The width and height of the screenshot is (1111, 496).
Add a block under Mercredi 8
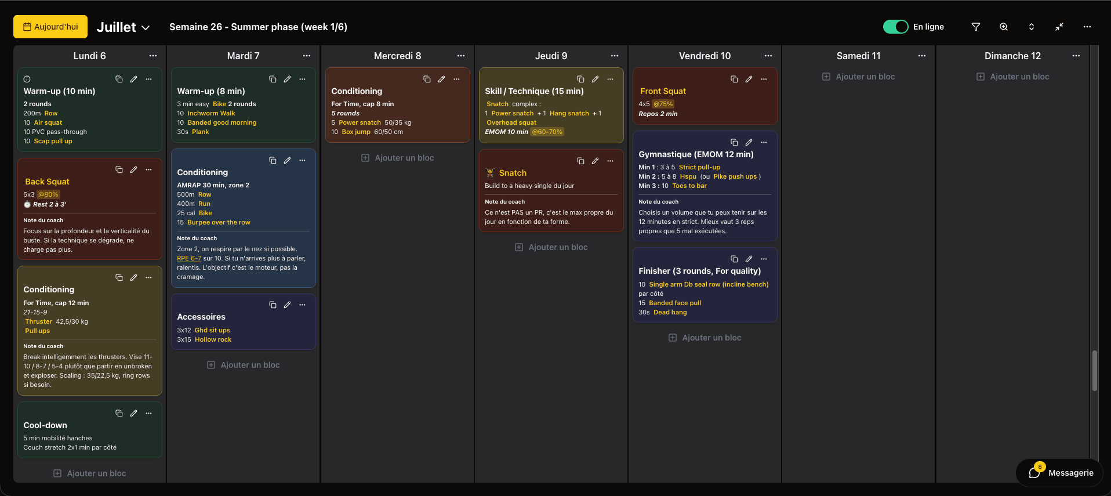pos(398,158)
